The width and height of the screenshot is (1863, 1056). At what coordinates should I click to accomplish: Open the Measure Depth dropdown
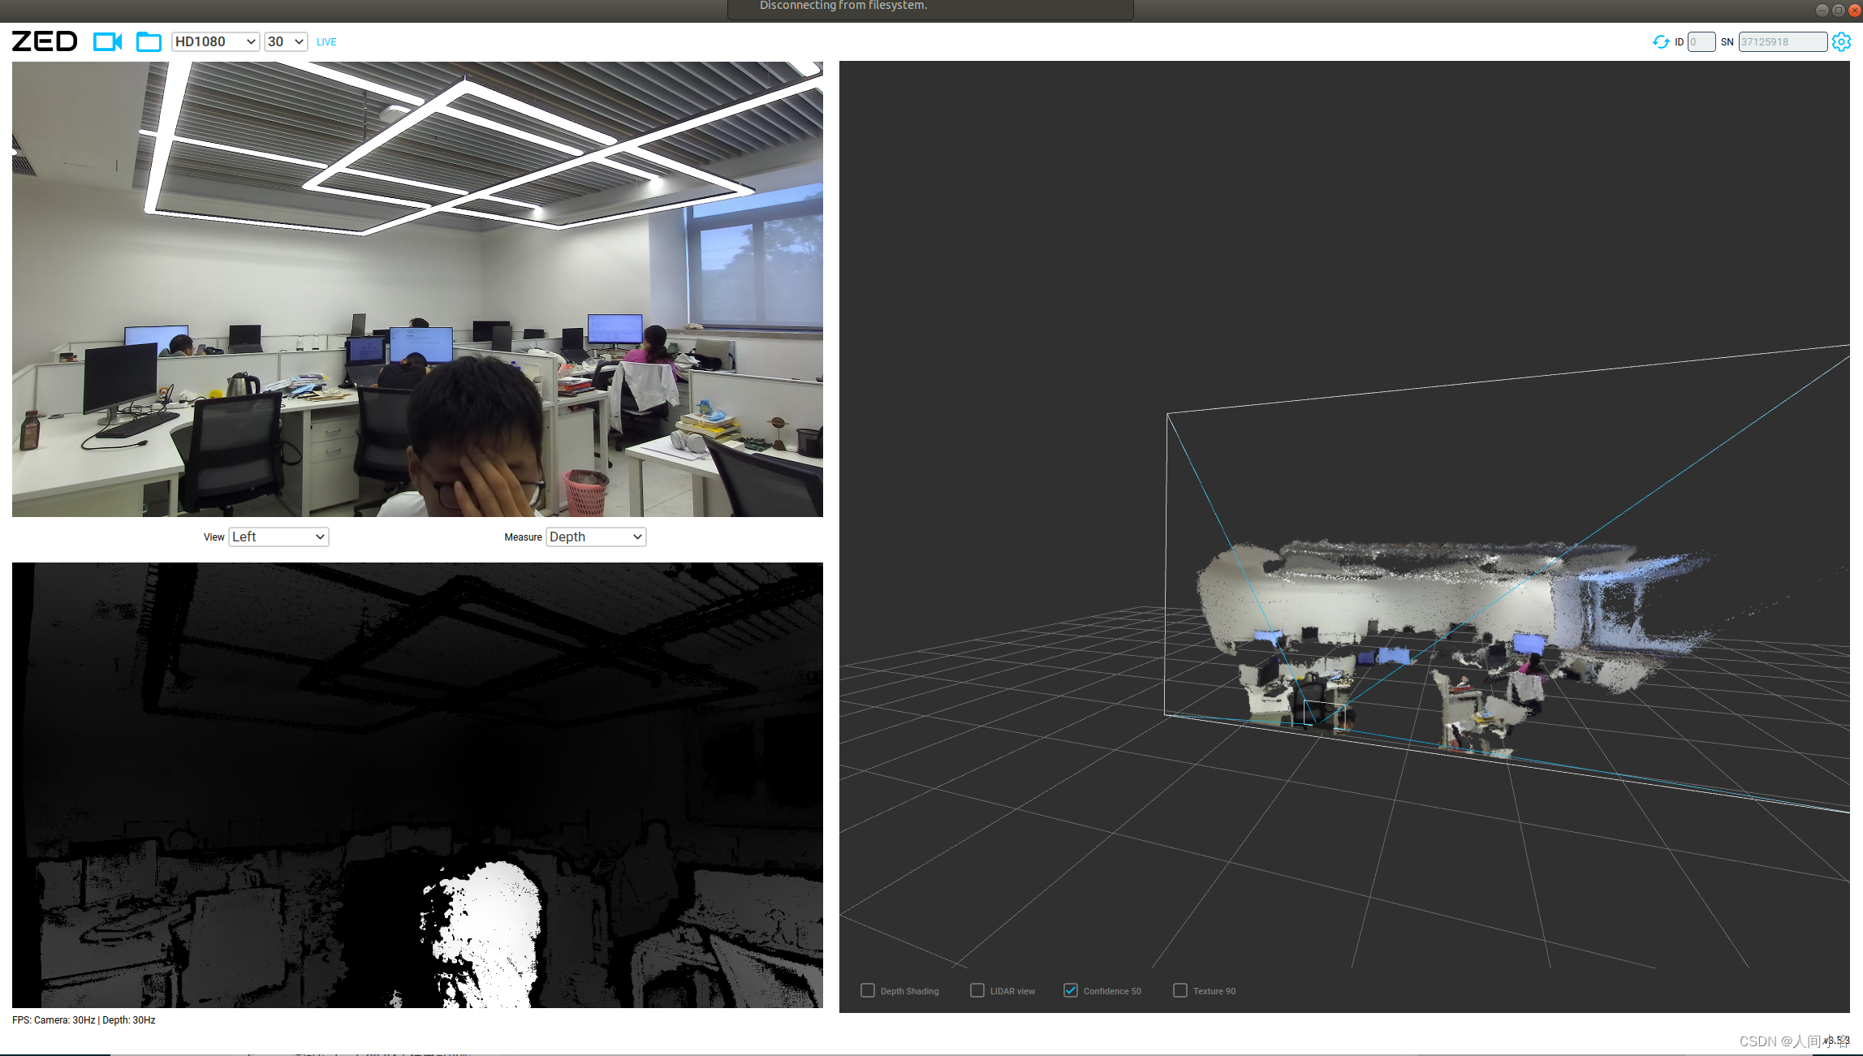[596, 537]
